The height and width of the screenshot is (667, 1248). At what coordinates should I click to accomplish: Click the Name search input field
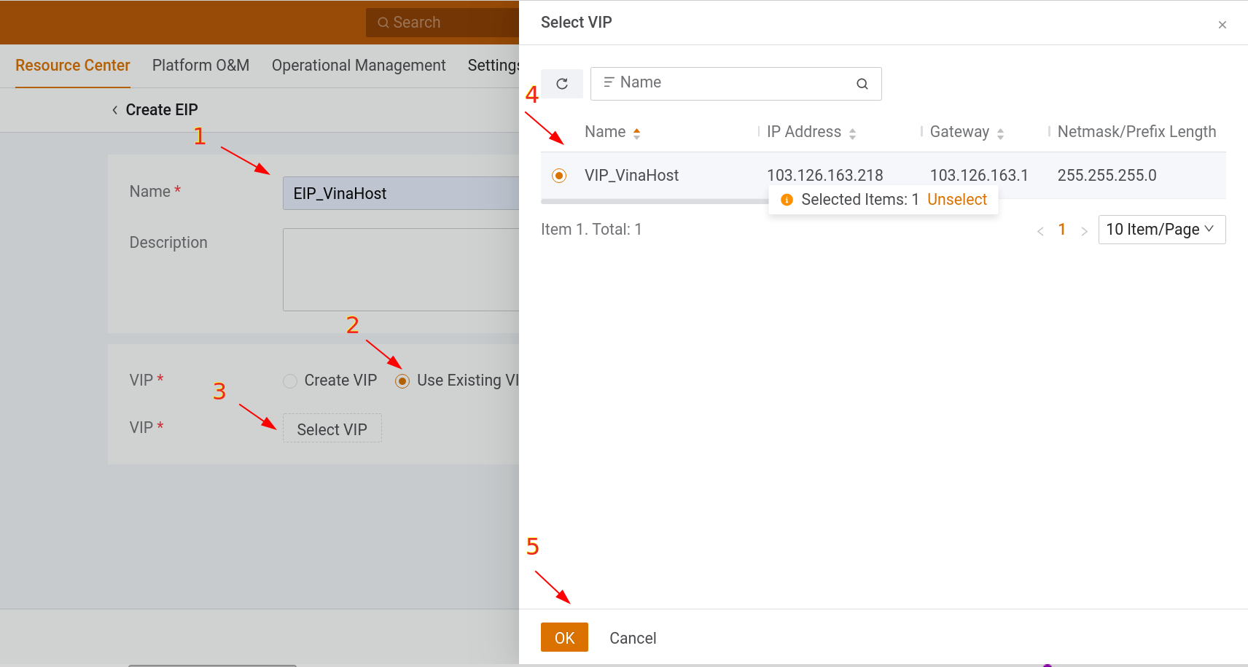(729, 83)
